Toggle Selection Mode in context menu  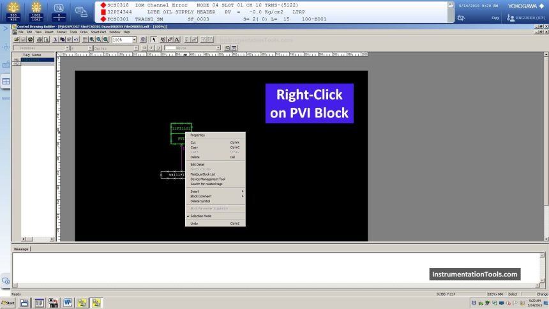tap(200, 216)
